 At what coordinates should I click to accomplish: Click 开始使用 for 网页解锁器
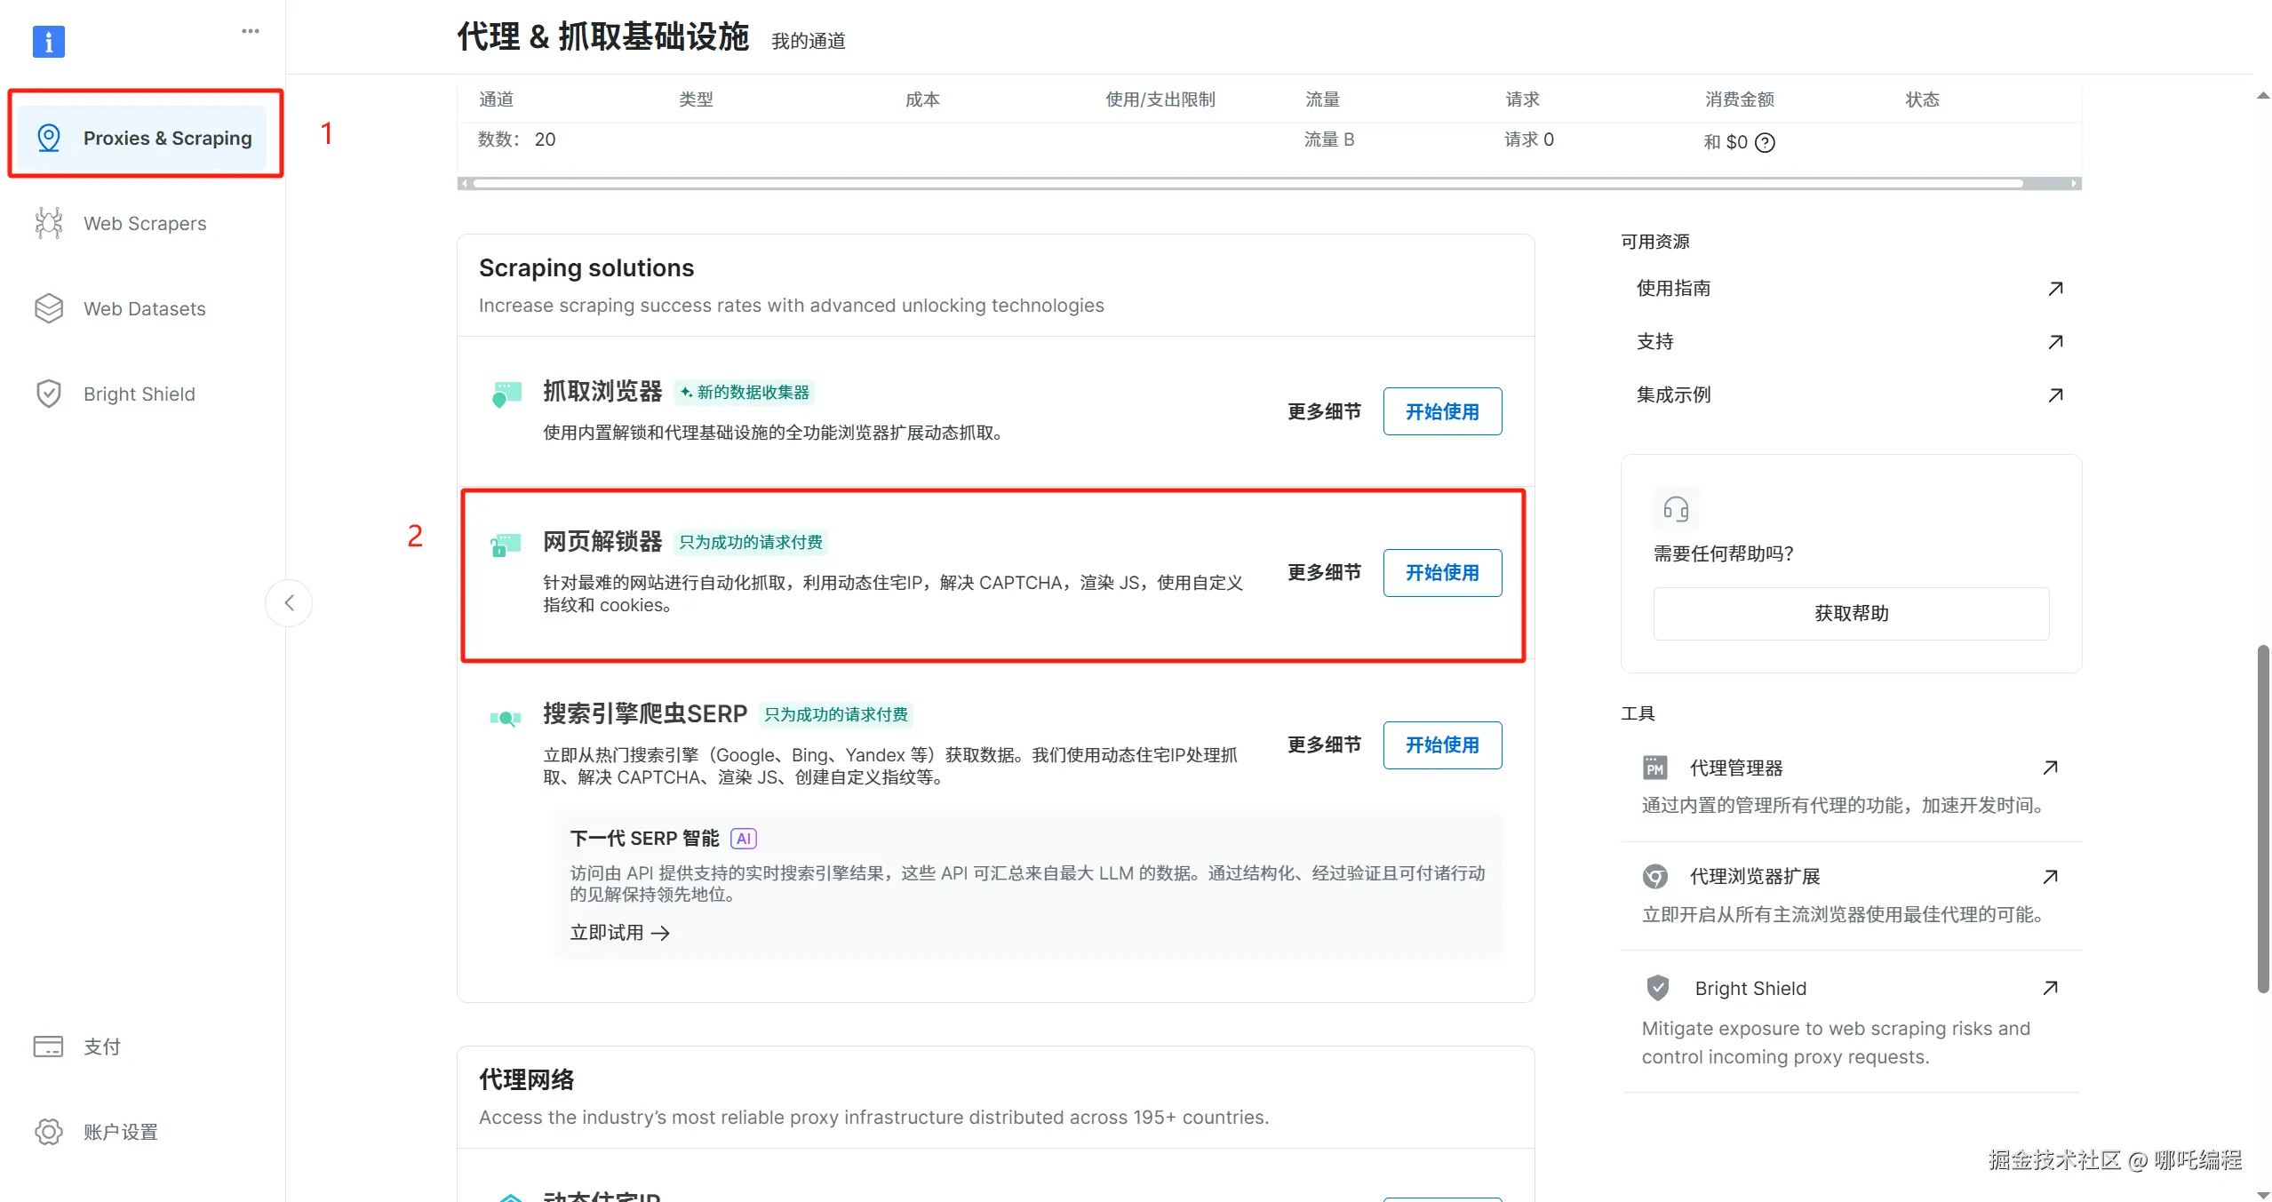[1441, 572]
